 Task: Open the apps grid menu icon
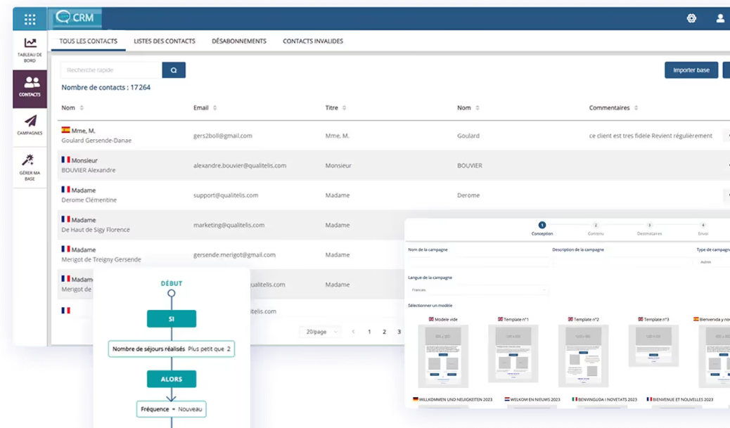(x=30, y=19)
